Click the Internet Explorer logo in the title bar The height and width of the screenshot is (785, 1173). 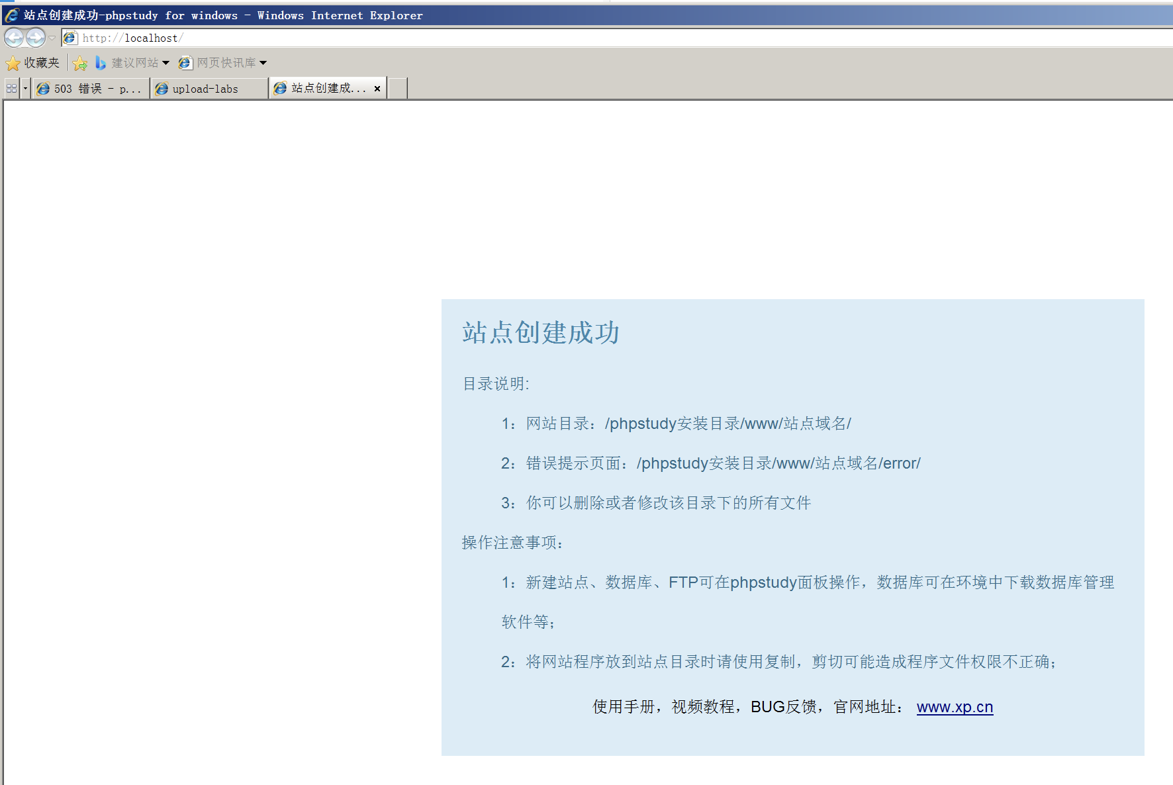tap(12, 15)
